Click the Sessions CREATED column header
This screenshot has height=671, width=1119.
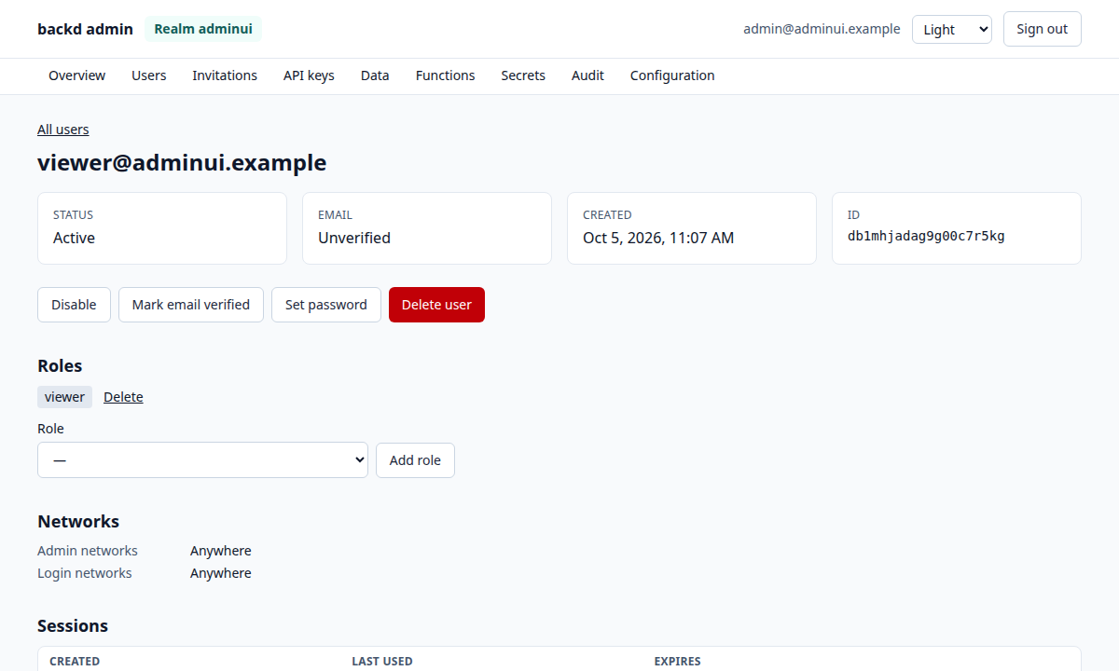click(x=75, y=662)
